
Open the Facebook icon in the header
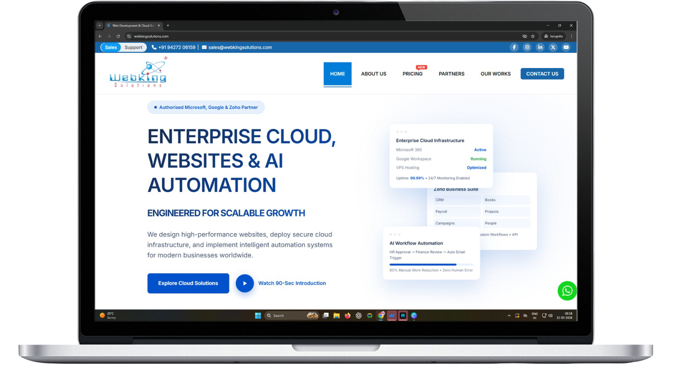coord(514,47)
